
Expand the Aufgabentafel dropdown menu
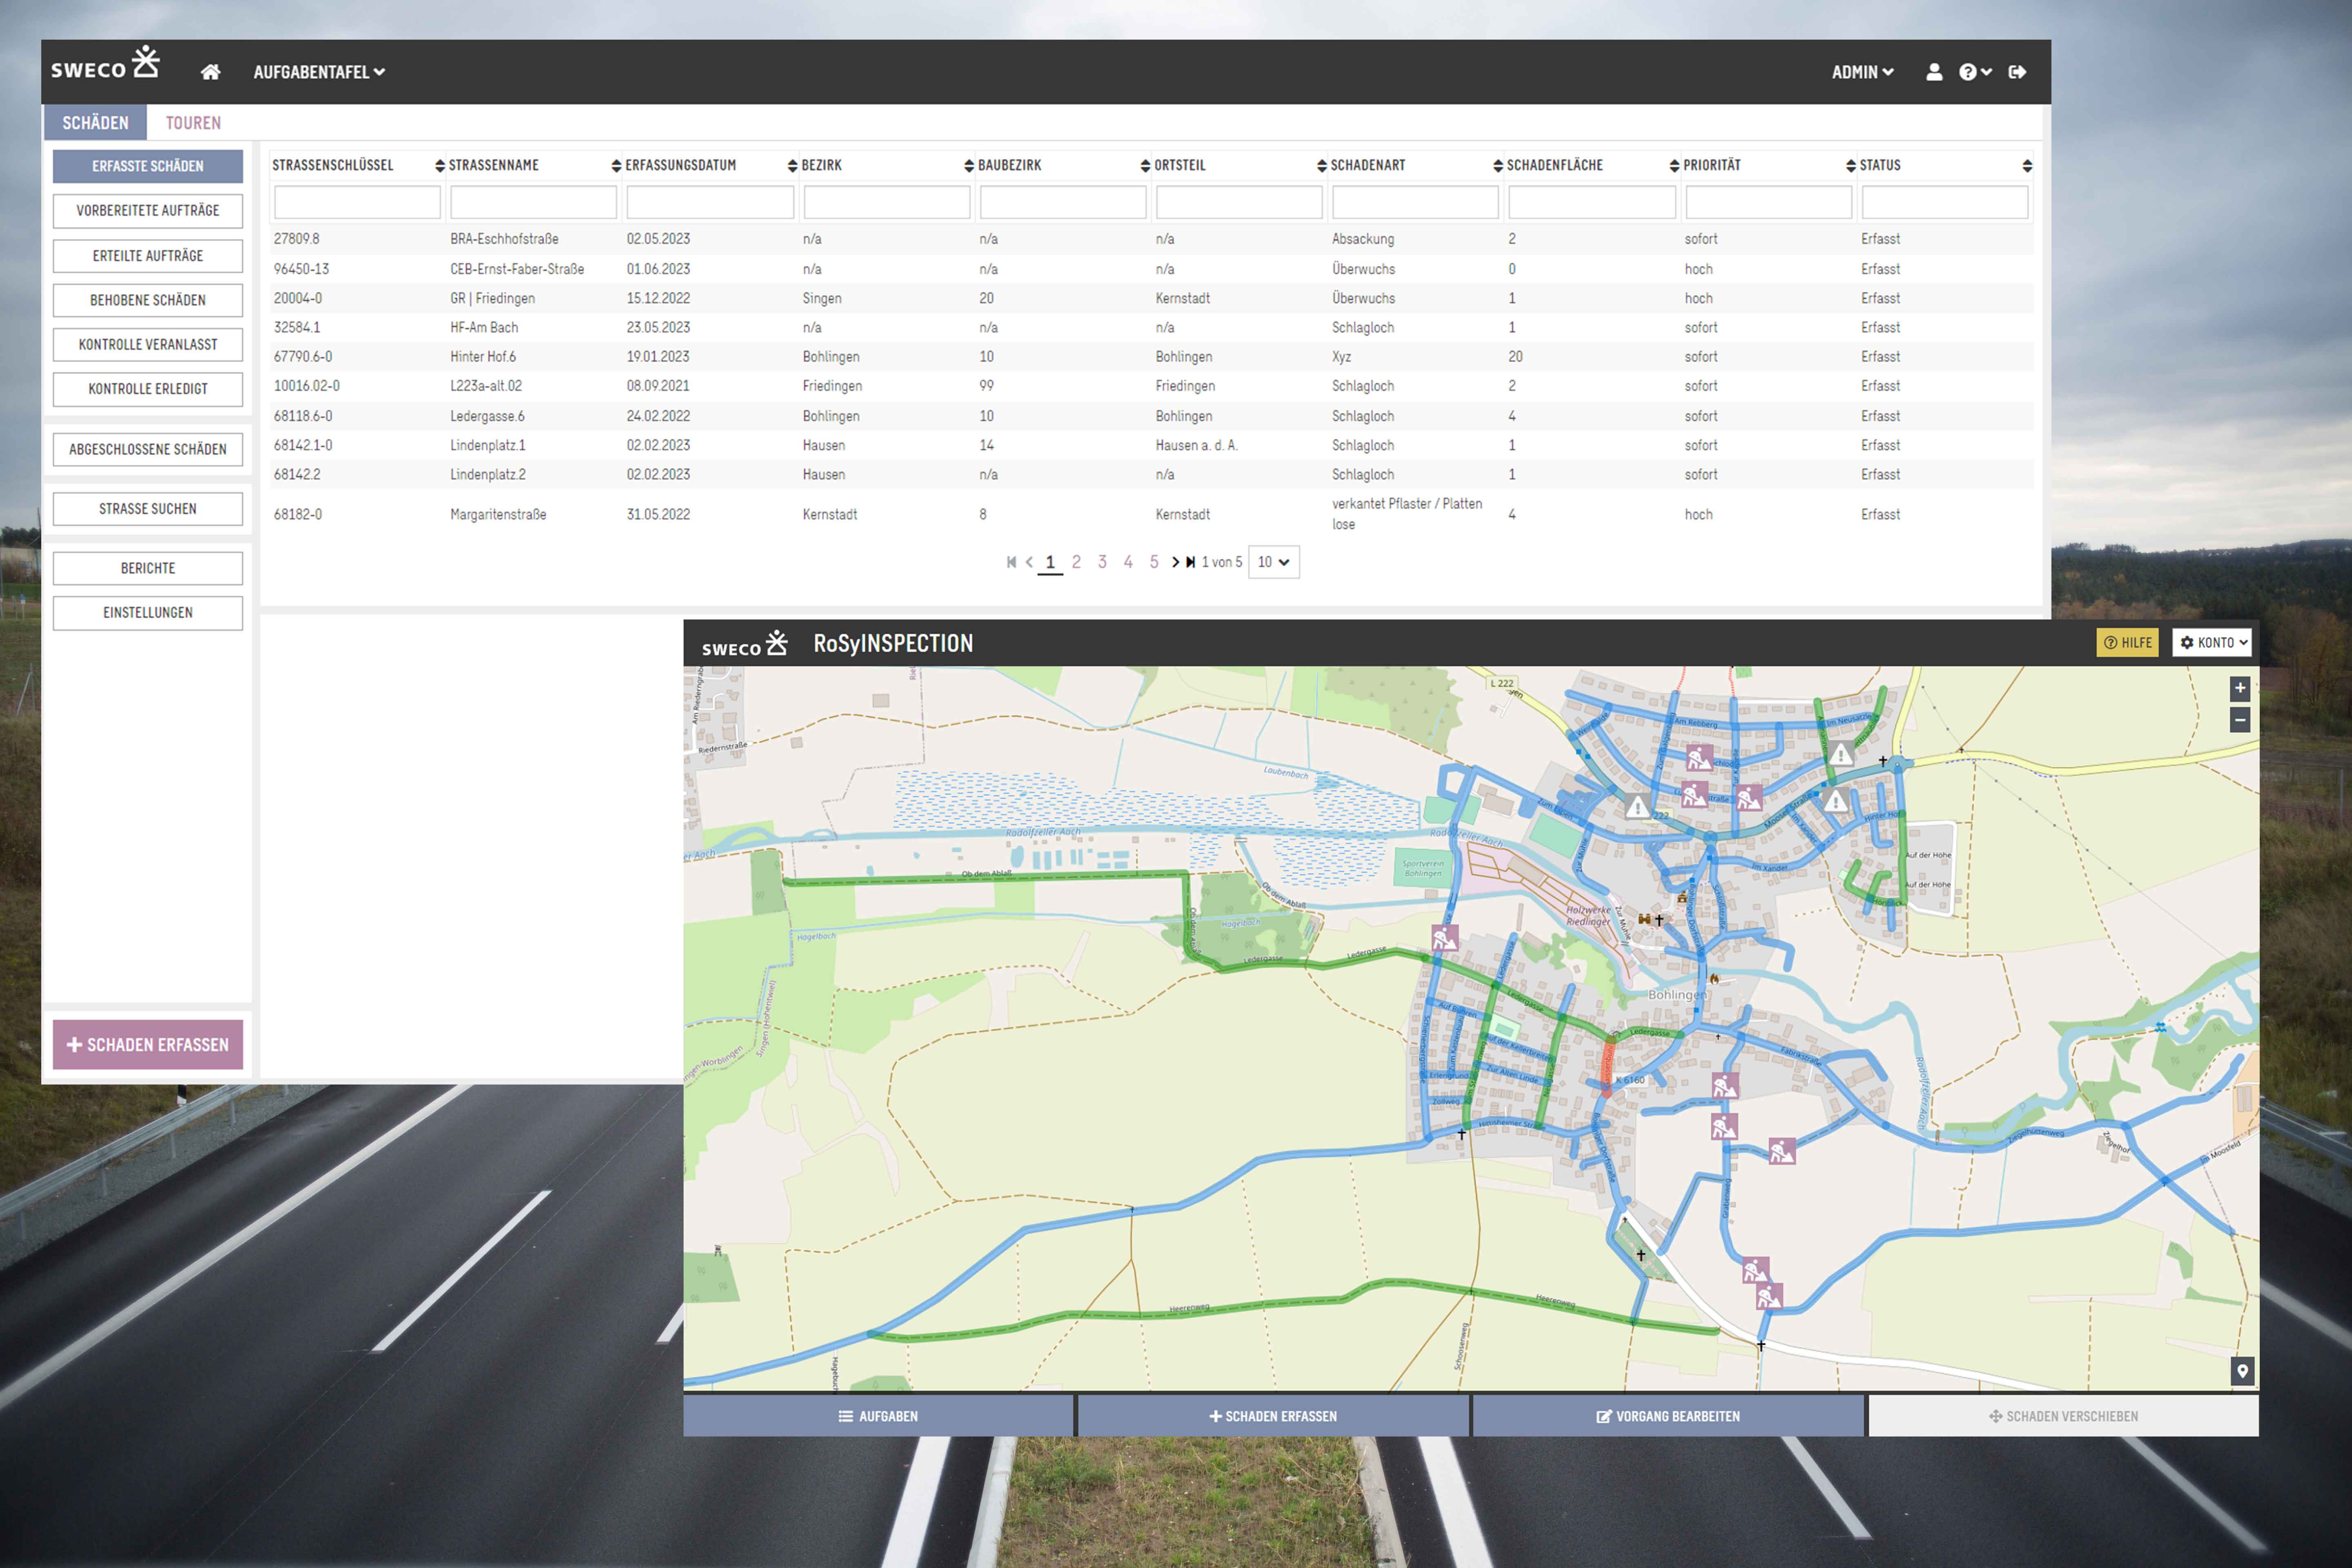(x=319, y=72)
